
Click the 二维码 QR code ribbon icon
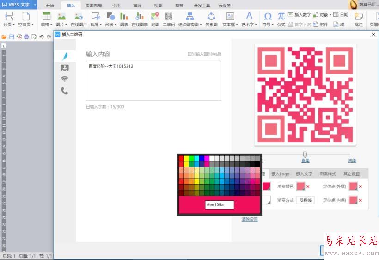[169, 19]
